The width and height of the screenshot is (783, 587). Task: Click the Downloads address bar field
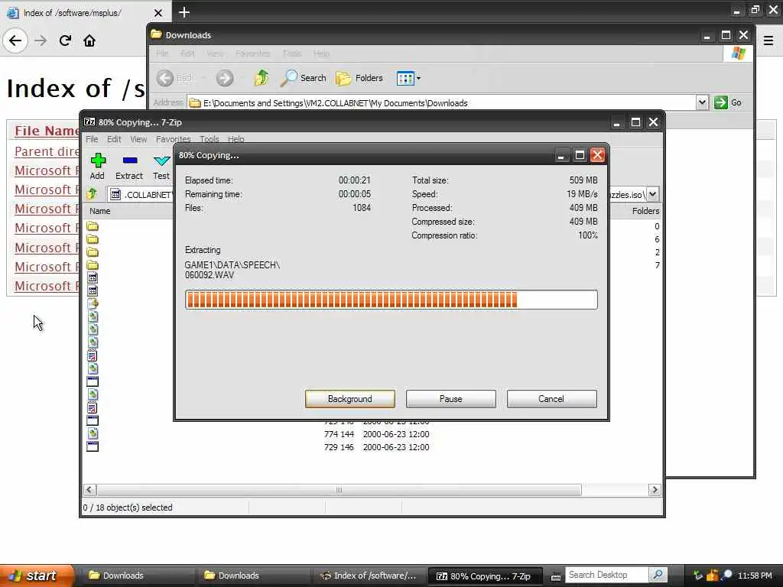pos(442,103)
